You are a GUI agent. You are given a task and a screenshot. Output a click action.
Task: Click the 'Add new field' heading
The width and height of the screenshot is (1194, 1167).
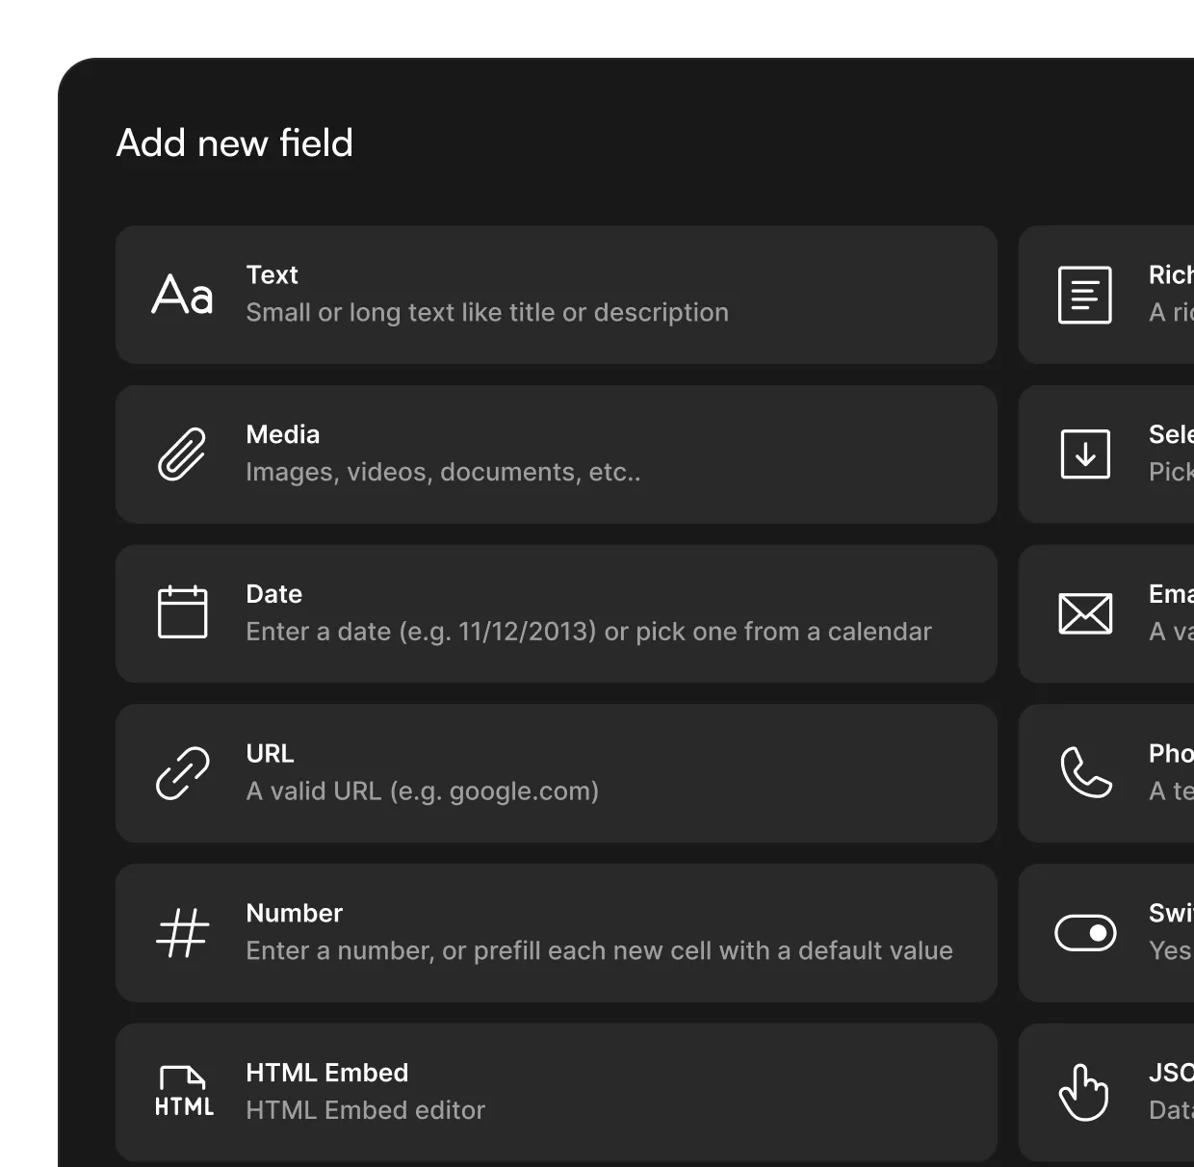click(235, 143)
